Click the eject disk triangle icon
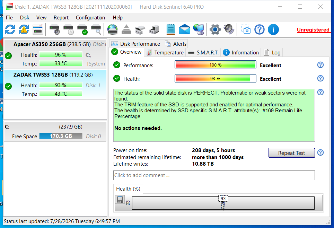The width and height of the screenshot is (334, 228). (126, 29)
